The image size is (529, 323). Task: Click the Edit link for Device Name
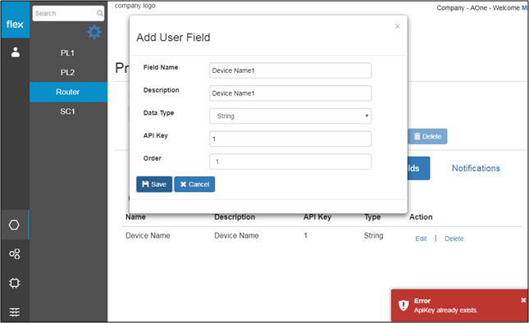tap(421, 239)
